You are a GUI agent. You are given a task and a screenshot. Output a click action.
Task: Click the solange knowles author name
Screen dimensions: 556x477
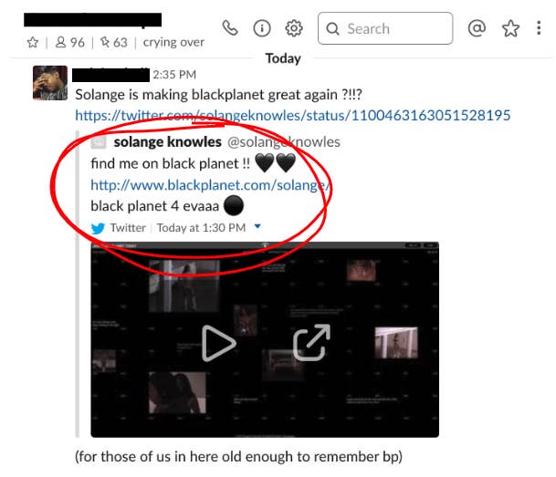pyautogui.click(x=167, y=141)
